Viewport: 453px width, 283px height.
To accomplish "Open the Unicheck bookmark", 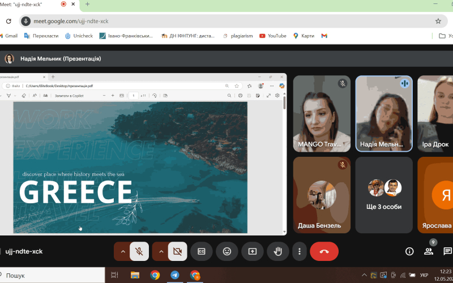I will (79, 36).
